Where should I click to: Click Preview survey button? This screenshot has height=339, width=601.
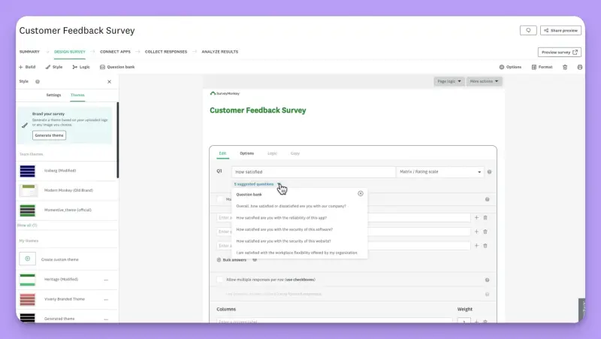click(559, 52)
